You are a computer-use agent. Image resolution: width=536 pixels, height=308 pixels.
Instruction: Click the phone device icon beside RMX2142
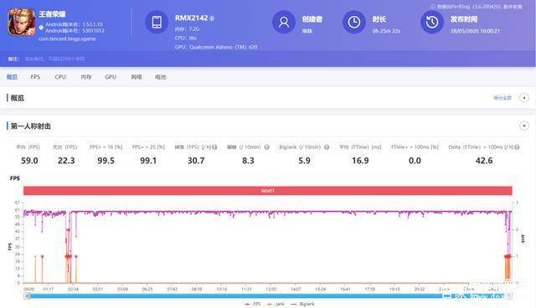click(x=157, y=23)
